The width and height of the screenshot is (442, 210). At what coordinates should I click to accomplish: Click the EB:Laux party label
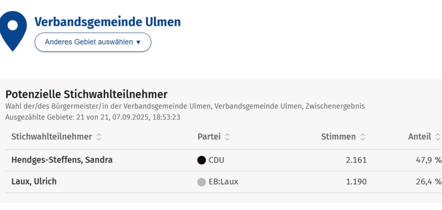[223, 182]
